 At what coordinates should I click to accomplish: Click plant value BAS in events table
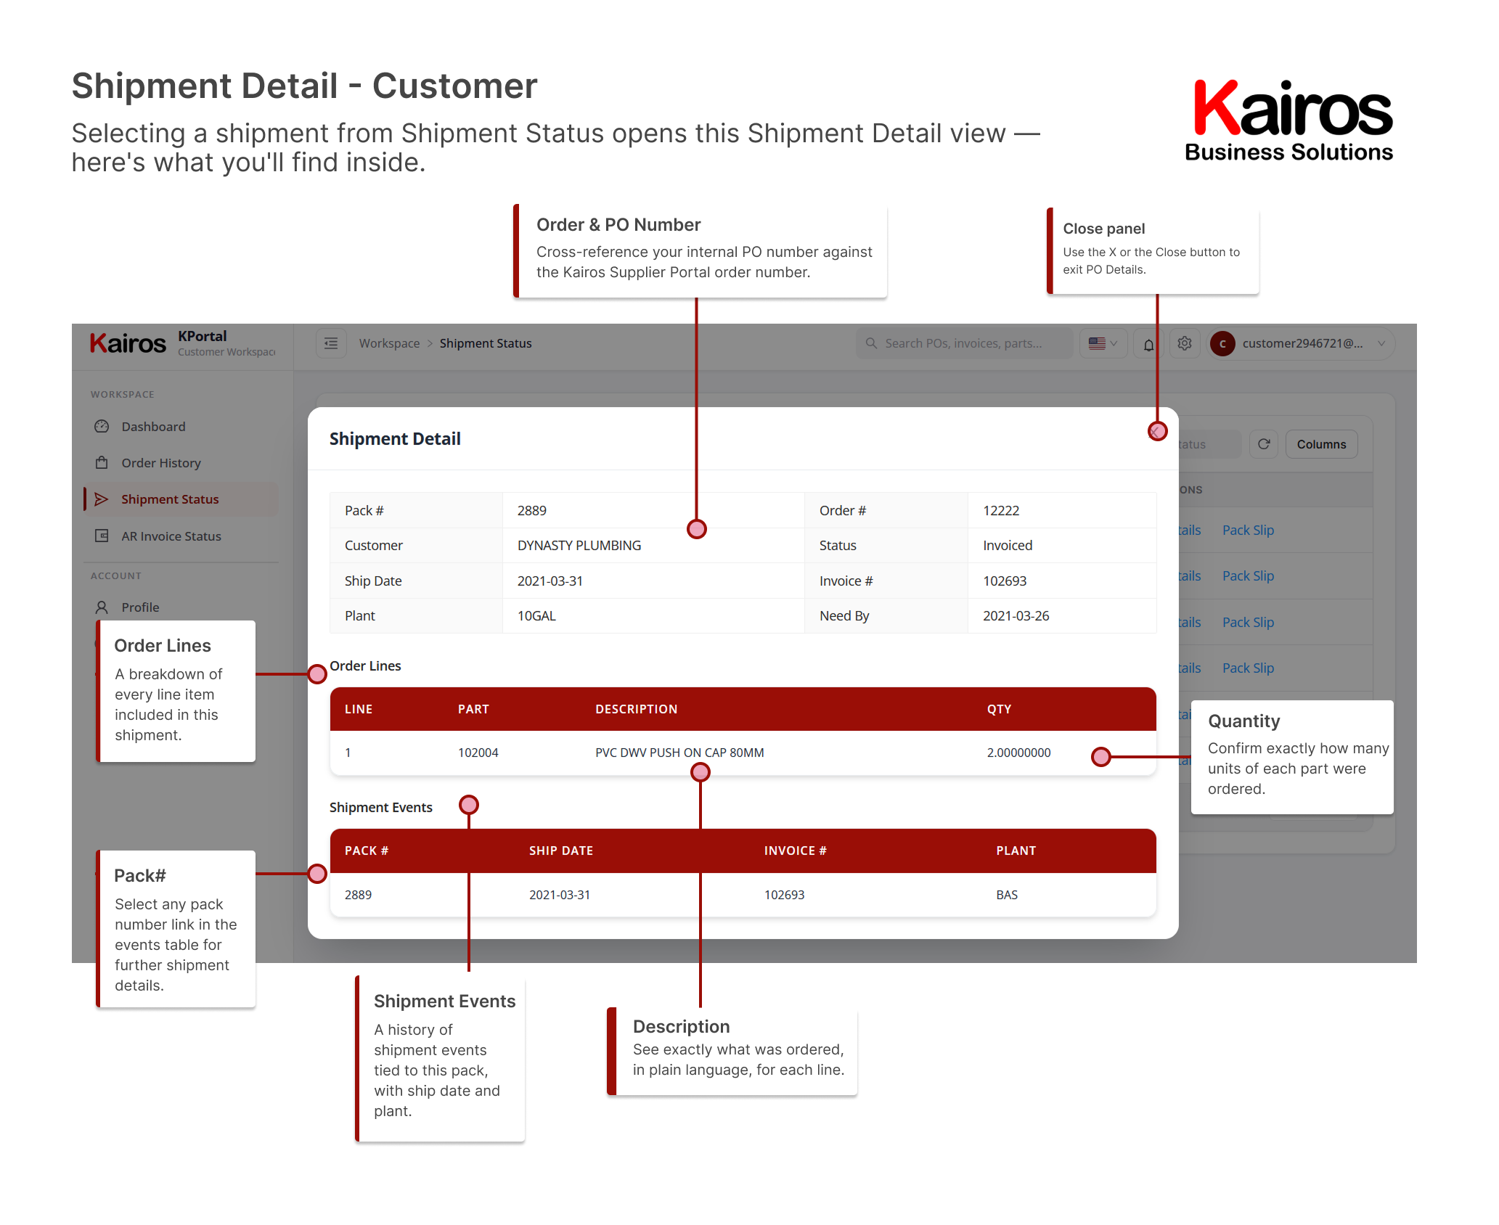tap(1007, 895)
